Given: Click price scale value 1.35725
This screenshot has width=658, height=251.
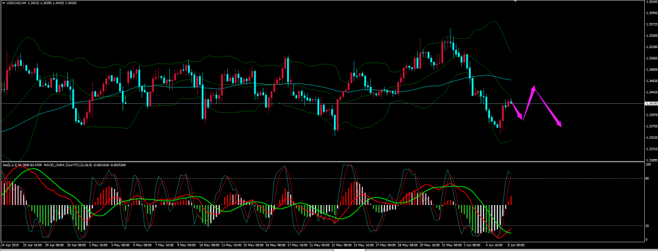Looking at the screenshot, I should tap(652, 24).
